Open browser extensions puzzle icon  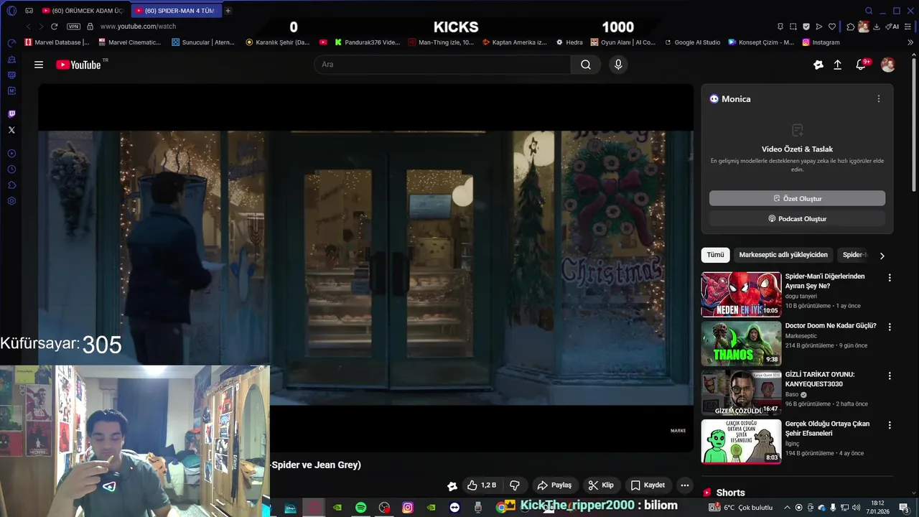(x=851, y=27)
